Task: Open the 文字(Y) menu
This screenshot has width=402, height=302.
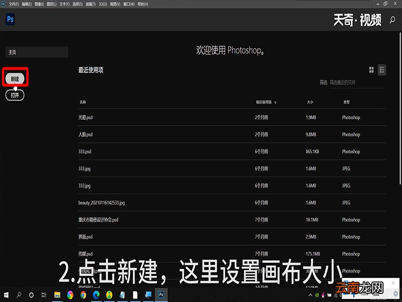Action: [64, 4]
